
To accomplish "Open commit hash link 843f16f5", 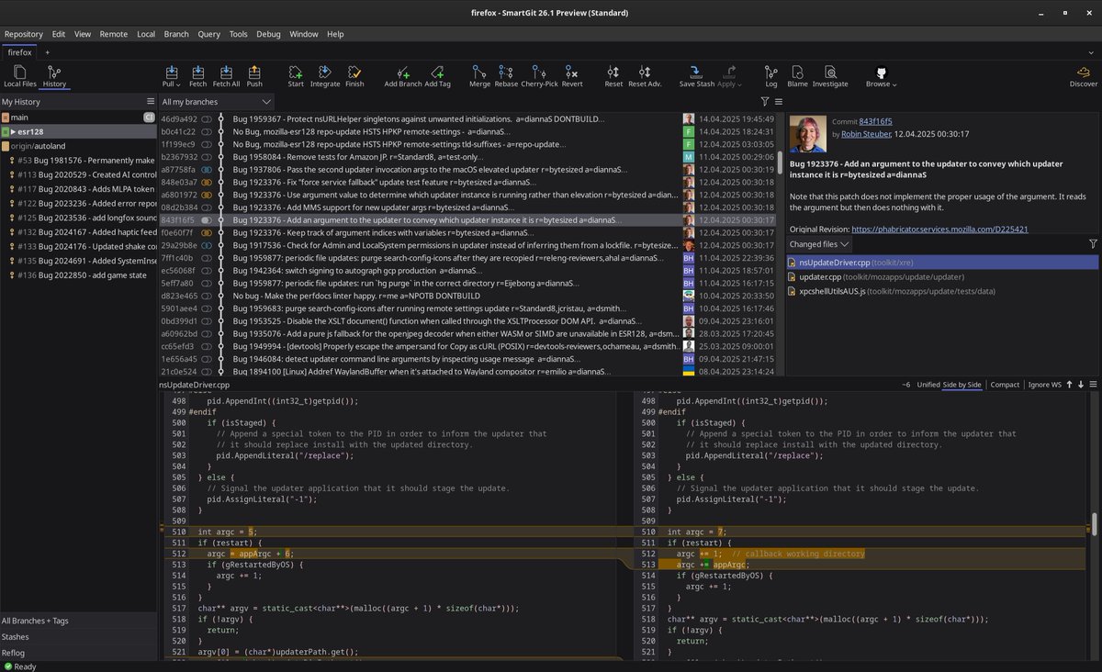I will click(x=875, y=121).
